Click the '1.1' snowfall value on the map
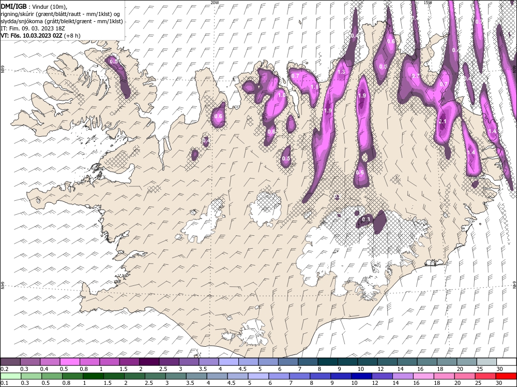The width and height of the screenshot is (517, 387). coord(314,87)
